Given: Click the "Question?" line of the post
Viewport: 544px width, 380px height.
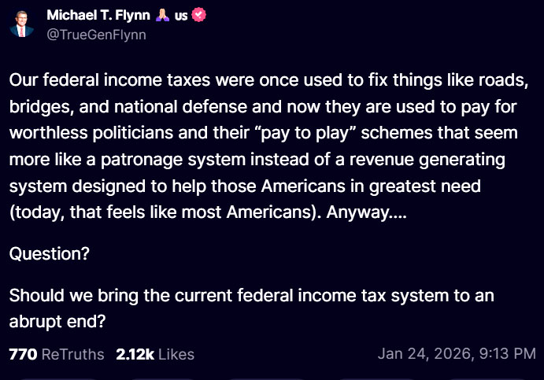Looking at the screenshot, I should tap(50, 254).
